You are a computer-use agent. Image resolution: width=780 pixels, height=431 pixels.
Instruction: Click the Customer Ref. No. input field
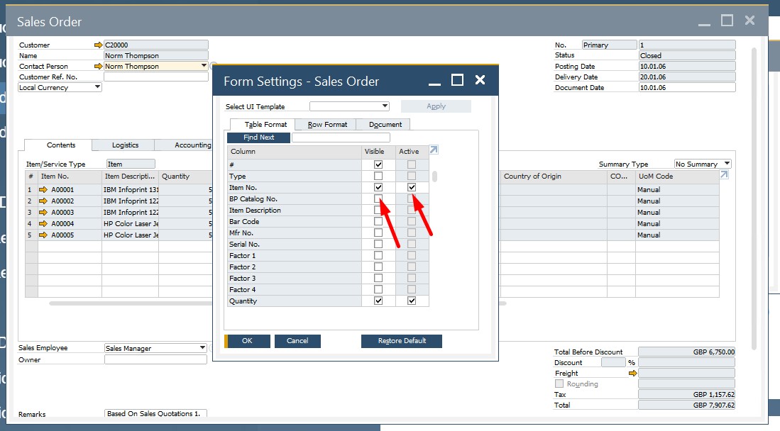click(155, 77)
